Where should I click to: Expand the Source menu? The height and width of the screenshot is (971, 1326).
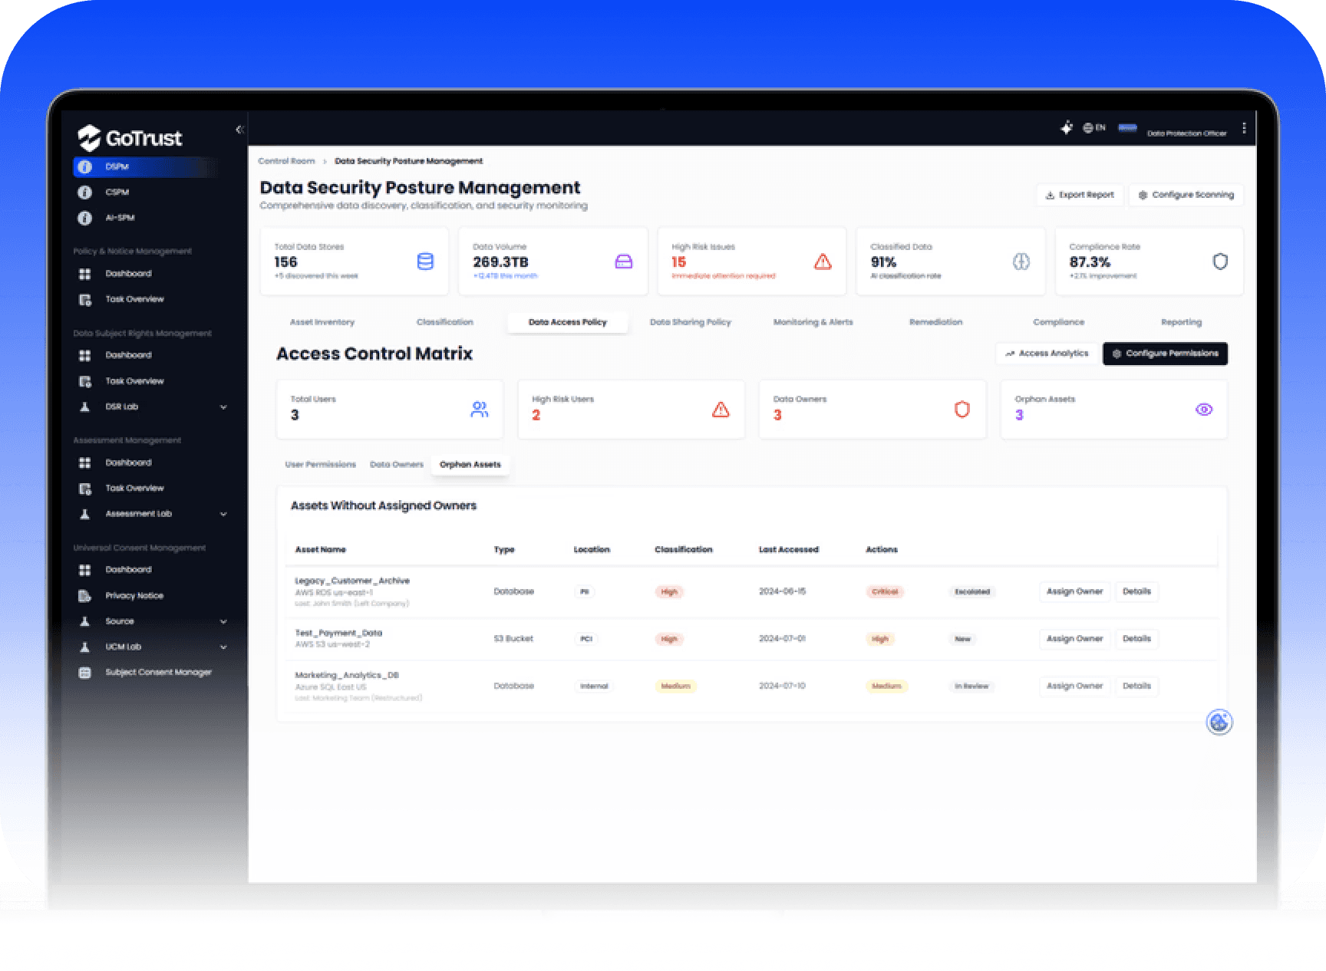tap(223, 621)
